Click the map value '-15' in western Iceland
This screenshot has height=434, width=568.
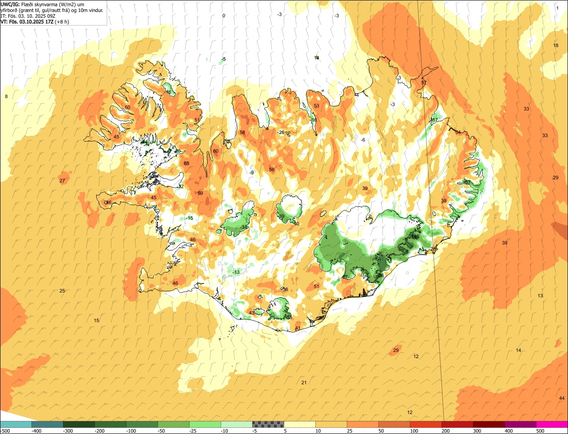(x=189, y=218)
